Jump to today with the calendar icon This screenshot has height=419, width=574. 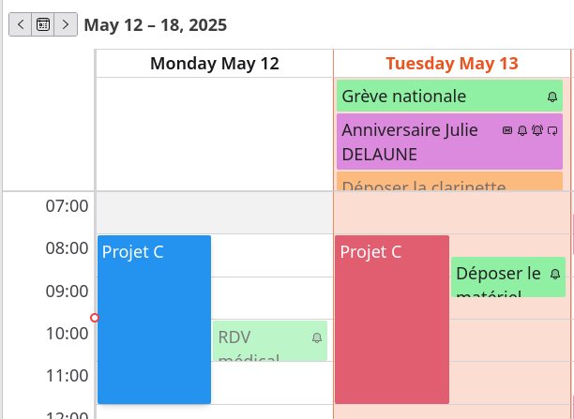coord(43,24)
